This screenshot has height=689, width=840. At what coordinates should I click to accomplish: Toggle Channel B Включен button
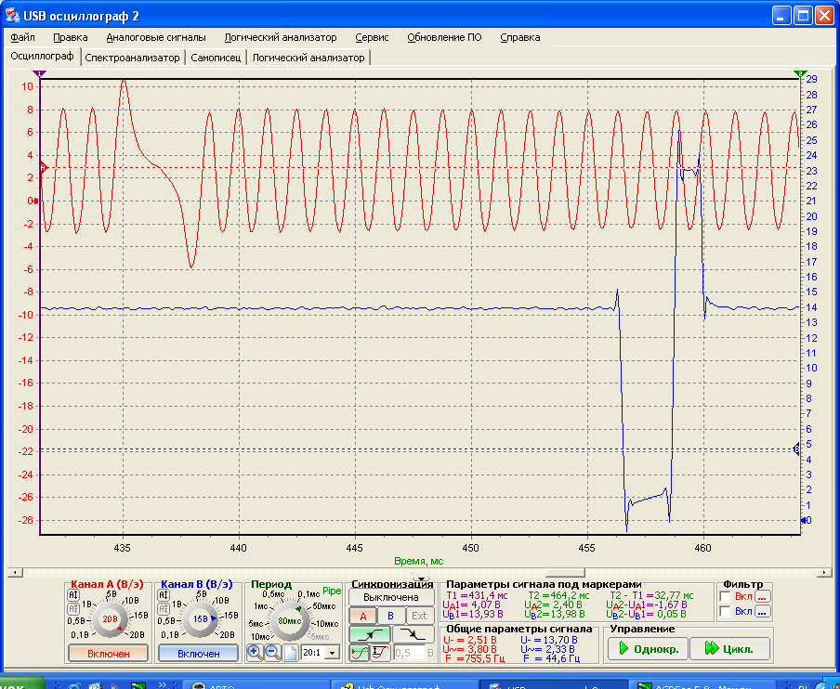(198, 653)
